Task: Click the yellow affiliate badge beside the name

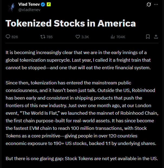Action: click(49, 4)
